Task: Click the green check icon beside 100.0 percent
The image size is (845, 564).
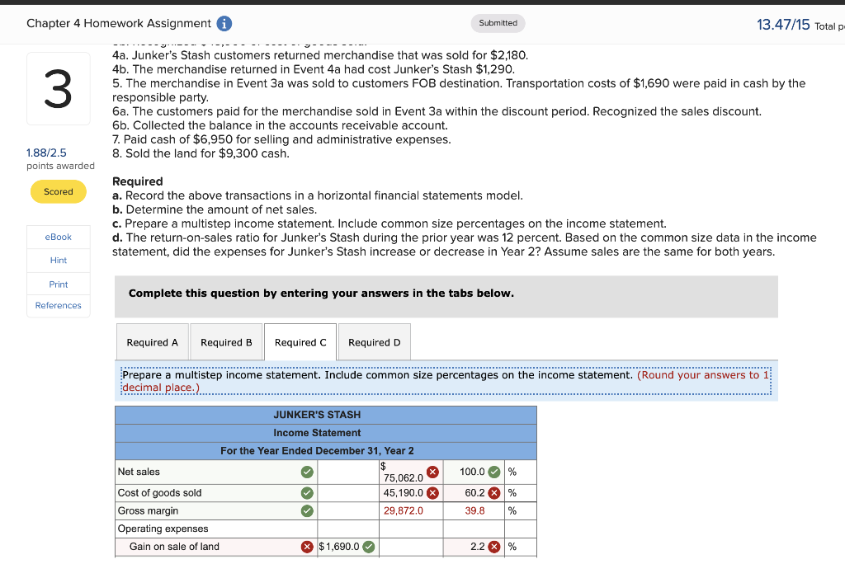Action: (x=494, y=472)
